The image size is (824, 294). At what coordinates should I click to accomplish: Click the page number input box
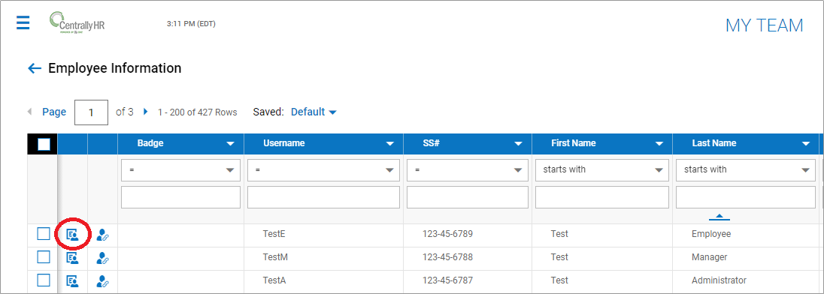(x=92, y=112)
